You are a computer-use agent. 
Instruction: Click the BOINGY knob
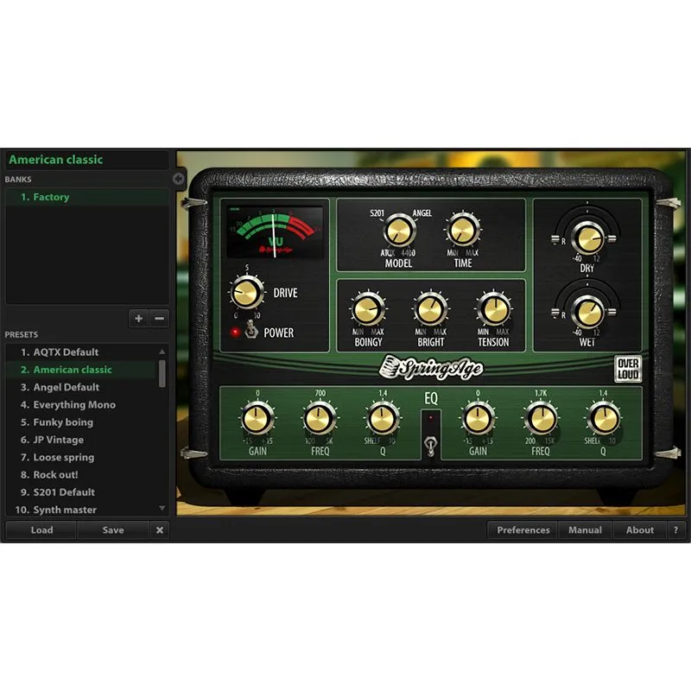click(368, 309)
